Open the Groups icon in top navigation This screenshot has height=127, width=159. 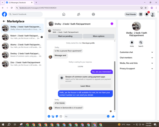coord(93,14)
